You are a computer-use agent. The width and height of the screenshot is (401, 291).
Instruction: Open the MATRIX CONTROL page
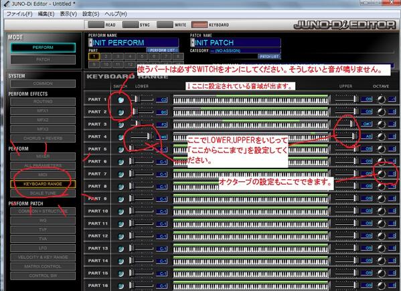43,266
